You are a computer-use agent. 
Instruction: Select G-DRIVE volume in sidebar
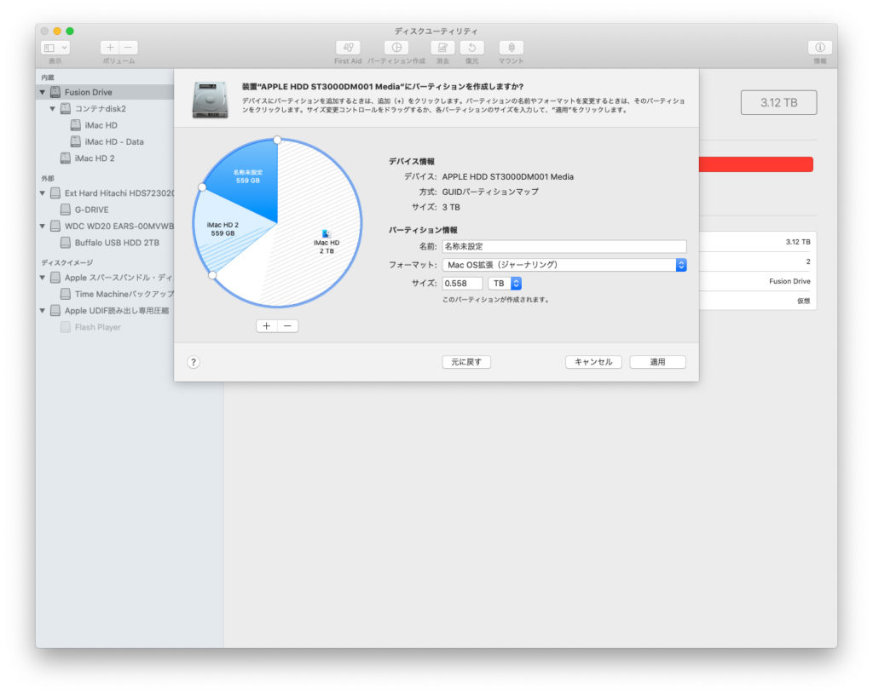click(x=91, y=210)
